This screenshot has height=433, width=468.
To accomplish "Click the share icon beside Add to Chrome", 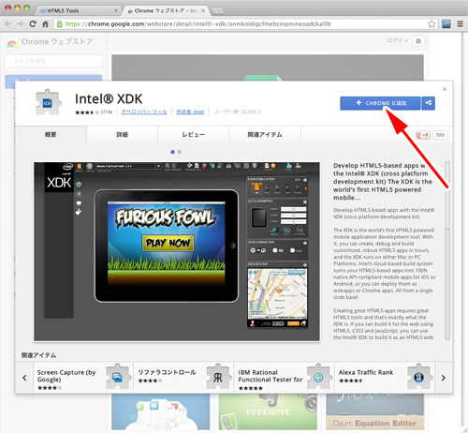I will 429,103.
